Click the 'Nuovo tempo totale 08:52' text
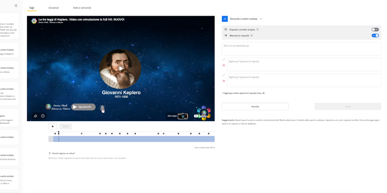Image resolution: width=387 pixels, height=193 pixels. point(205,148)
